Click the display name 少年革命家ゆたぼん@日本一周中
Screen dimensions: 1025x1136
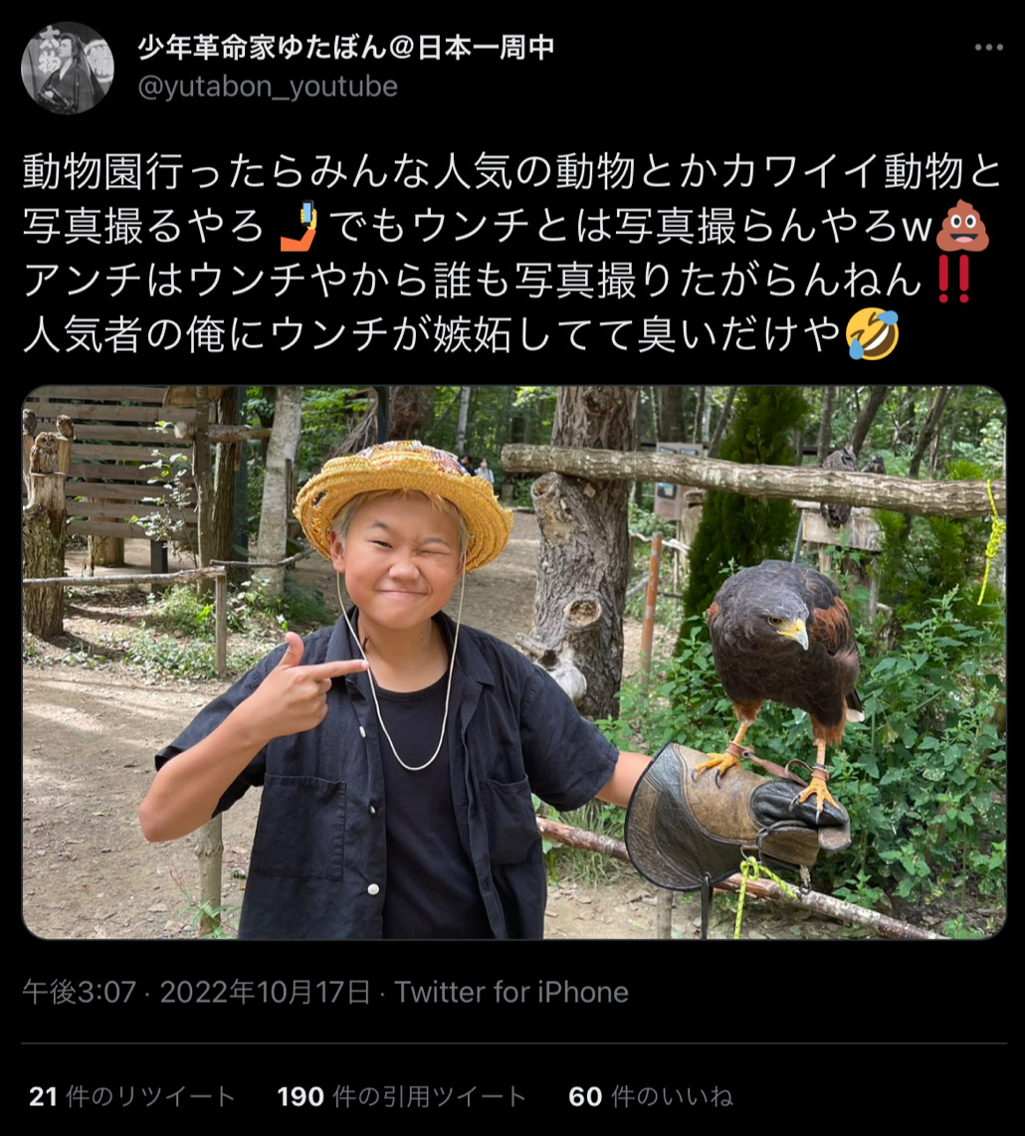click(346, 47)
